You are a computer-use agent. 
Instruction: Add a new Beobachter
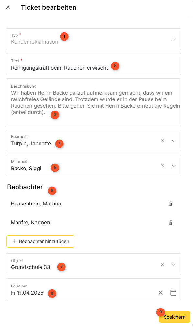pyautogui.click(x=40, y=241)
